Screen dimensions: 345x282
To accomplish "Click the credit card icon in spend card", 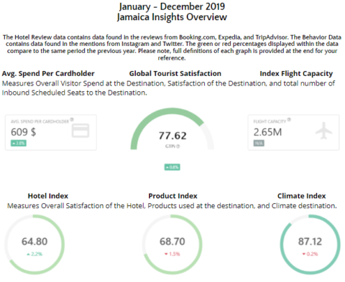I will 80,131.
